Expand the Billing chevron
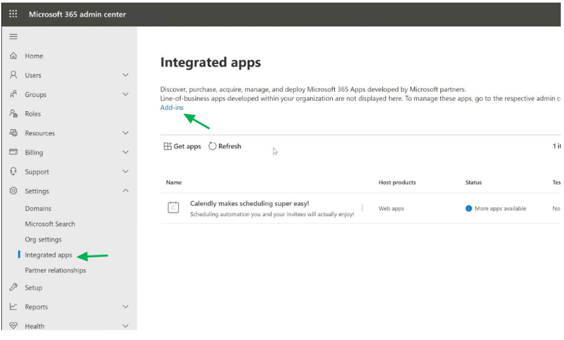Viewport: 564px width, 340px height. (126, 153)
